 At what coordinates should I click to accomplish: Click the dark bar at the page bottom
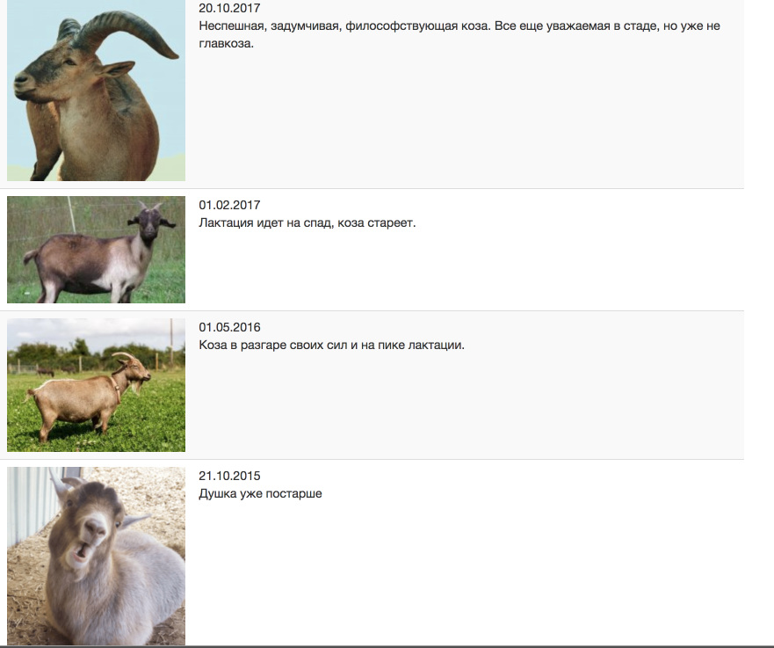(387, 646)
